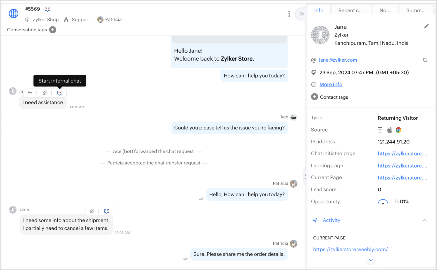Open the three-dot more options menu

tap(289, 14)
